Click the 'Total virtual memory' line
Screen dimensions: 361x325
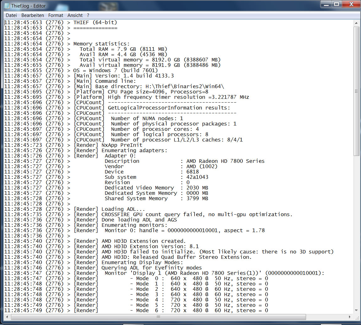(150, 60)
